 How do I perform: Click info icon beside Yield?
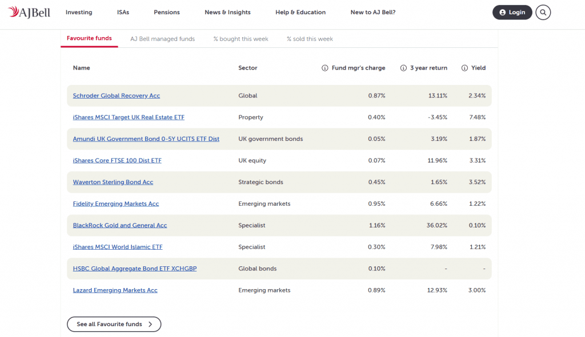464,68
